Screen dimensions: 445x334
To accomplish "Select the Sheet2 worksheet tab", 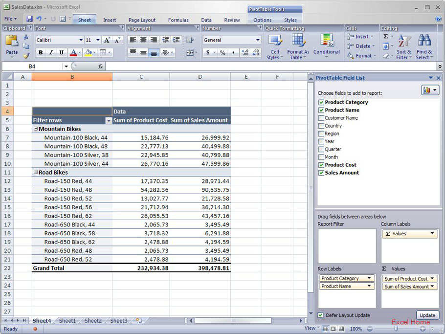I will (93, 321).
